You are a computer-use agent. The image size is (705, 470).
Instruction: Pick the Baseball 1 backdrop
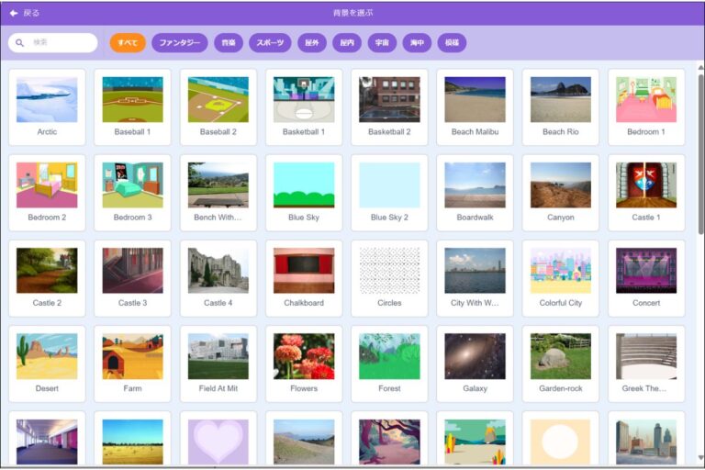coord(132,106)
